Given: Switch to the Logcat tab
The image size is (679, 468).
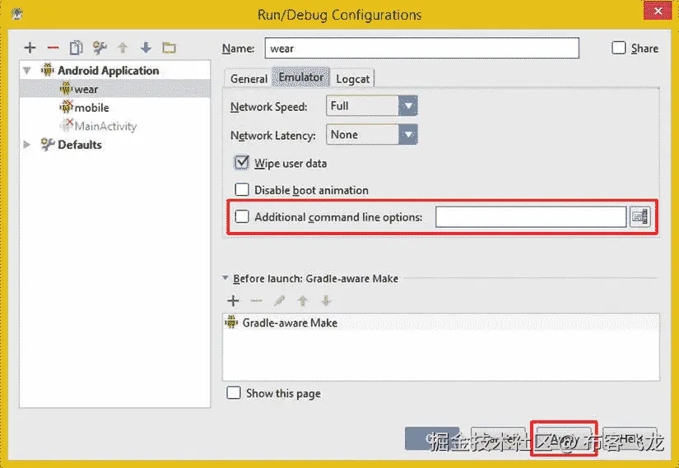Looking at the screenshot, I should (x=352, y=79).
